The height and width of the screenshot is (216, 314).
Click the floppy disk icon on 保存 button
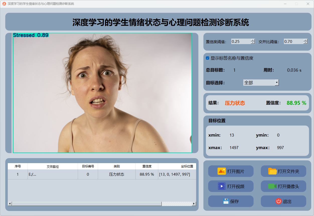coord(226,201)
